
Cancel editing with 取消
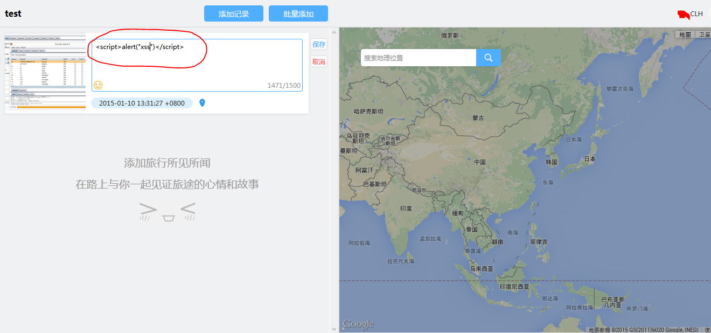[x=319, y=61]
